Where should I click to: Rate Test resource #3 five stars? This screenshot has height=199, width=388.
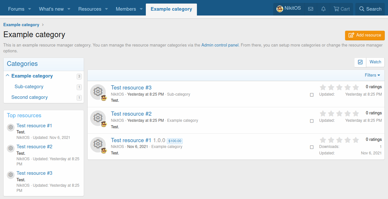point(356,87)
